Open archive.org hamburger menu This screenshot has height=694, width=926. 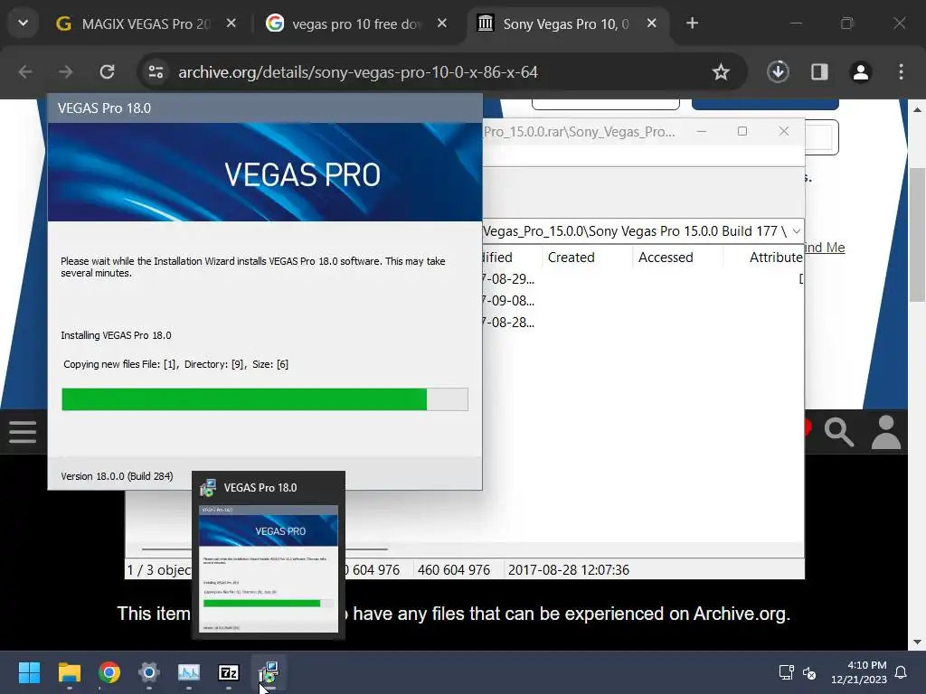click(x=23, y=431)
